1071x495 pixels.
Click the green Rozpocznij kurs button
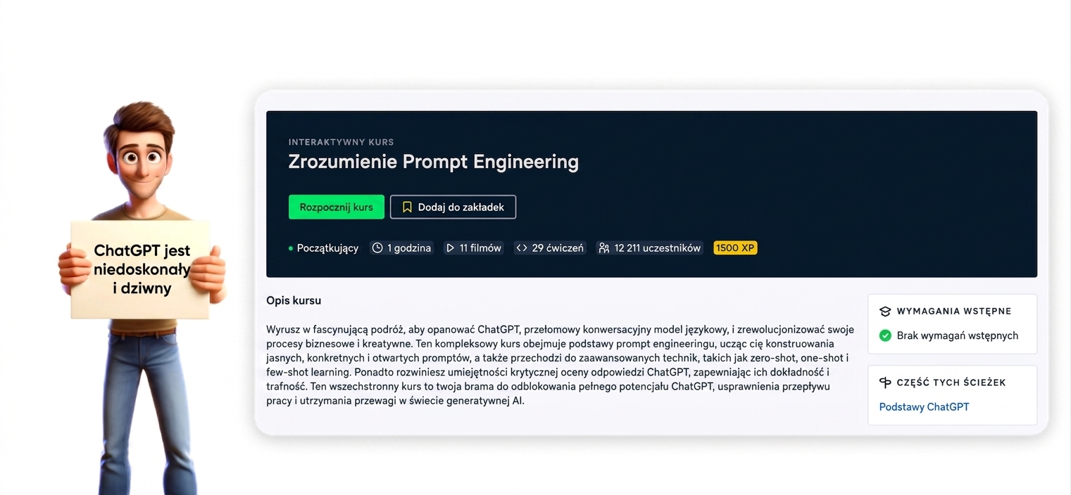coord(337,207)
